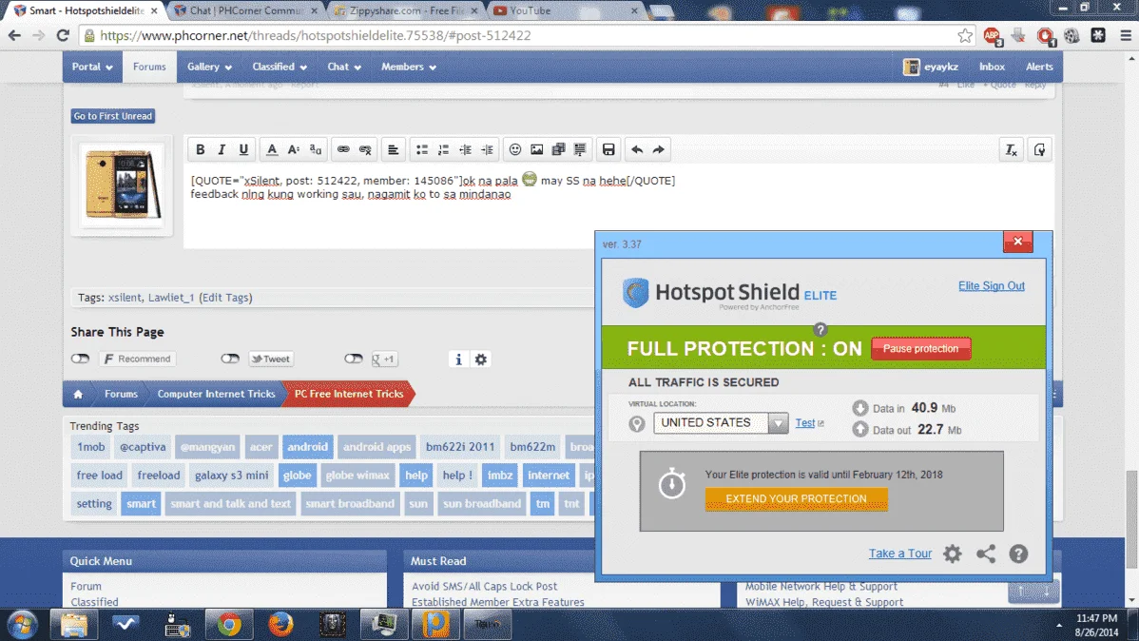The height and width of the screenshot is (641, 1139).
Task: Insert a numbered list in the editor
Action: click(443, 149)
